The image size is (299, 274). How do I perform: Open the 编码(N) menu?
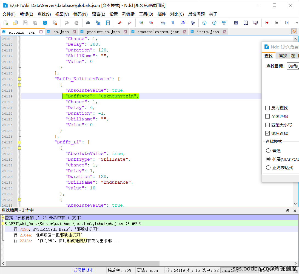coord(81,14)
